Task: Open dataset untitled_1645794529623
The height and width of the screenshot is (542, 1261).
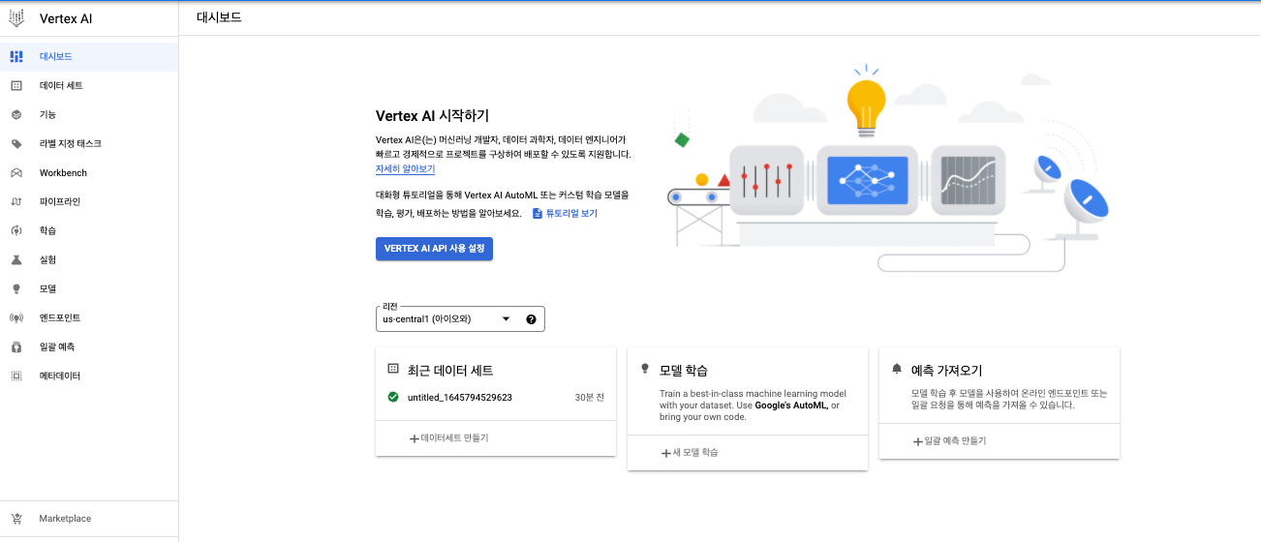Action: (x=460, y=397)
